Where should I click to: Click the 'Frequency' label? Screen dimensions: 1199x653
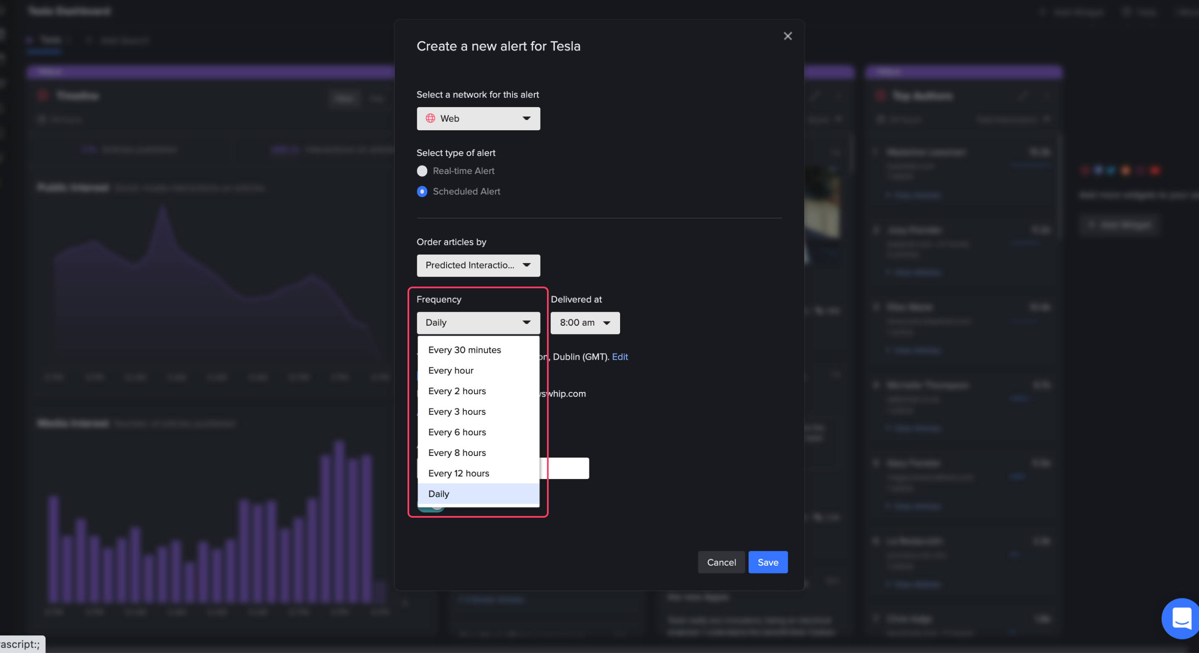439,299
